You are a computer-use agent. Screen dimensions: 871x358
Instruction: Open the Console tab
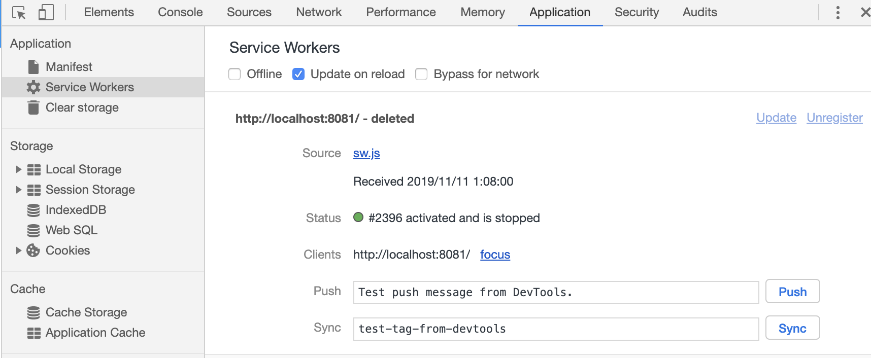coord(180,12)
